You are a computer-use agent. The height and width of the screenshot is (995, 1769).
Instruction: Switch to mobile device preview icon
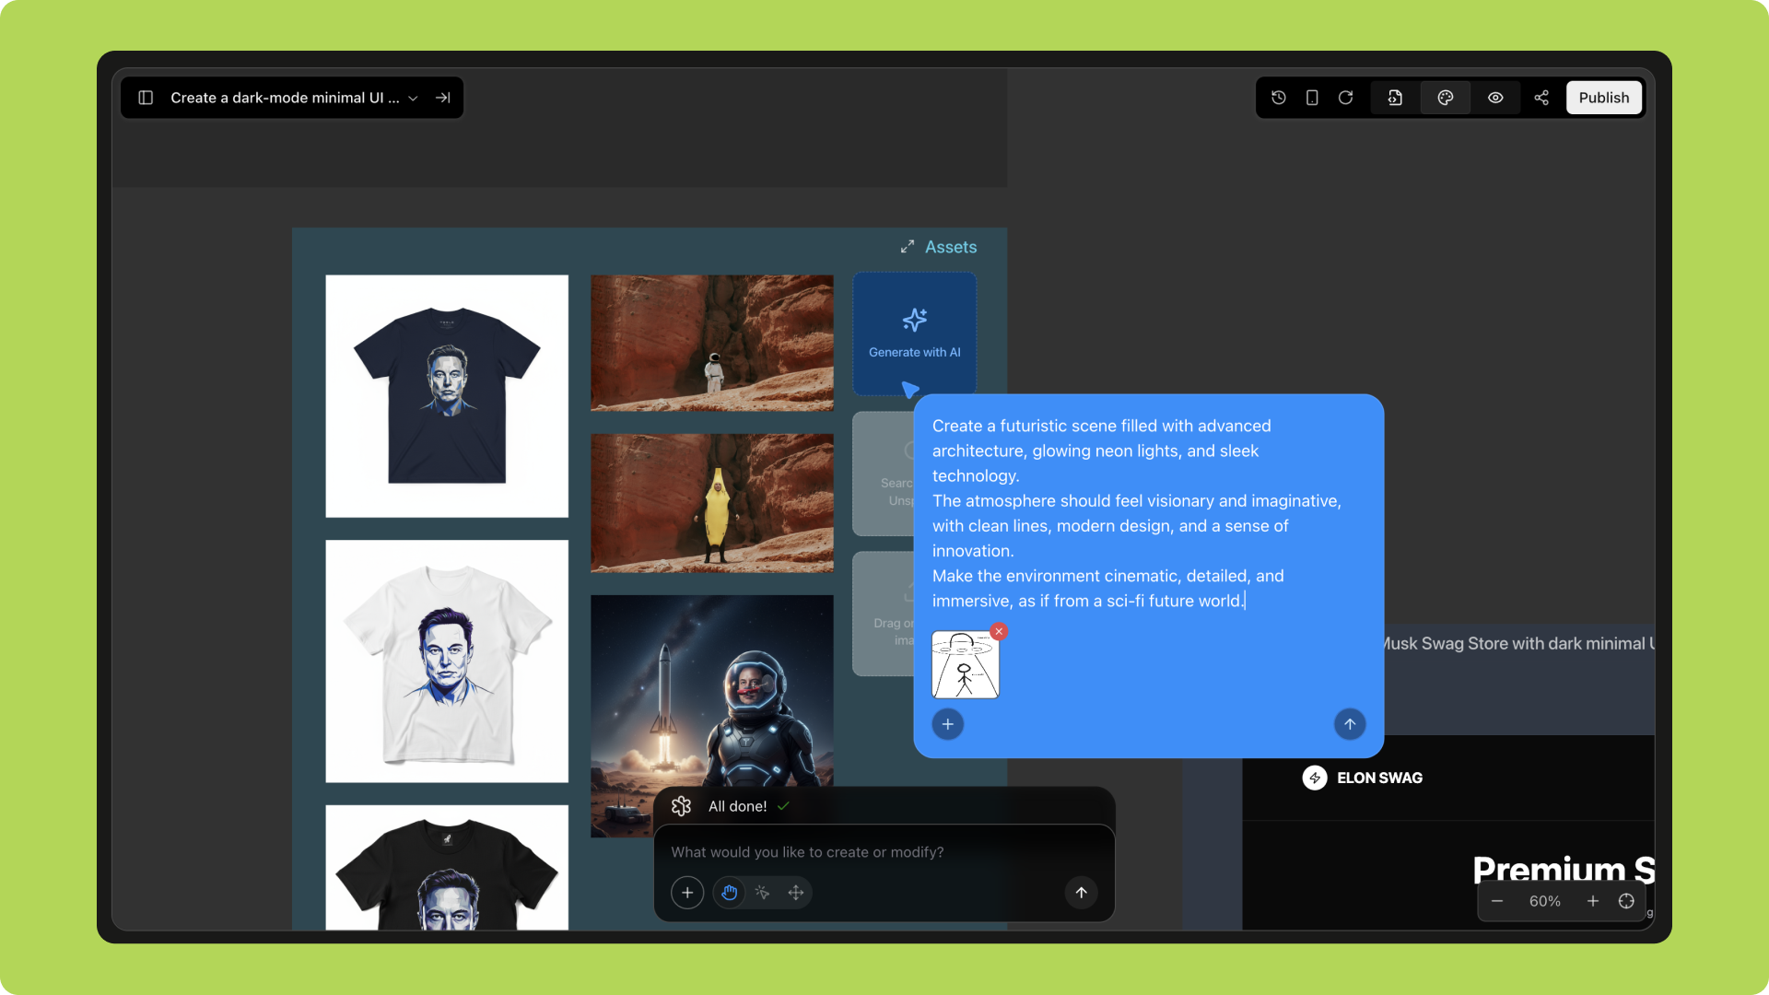pyautogui.click(x=1312, y=98)
